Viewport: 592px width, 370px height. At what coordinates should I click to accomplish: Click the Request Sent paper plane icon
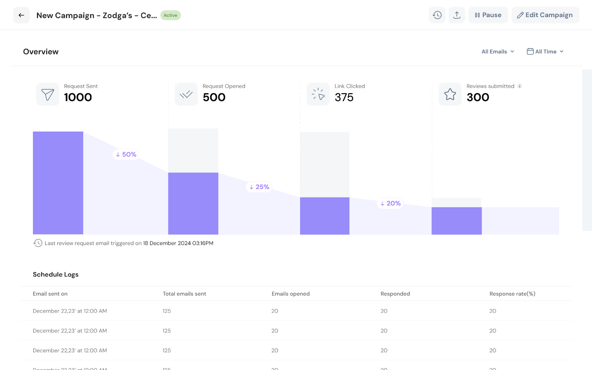[48, 94]
